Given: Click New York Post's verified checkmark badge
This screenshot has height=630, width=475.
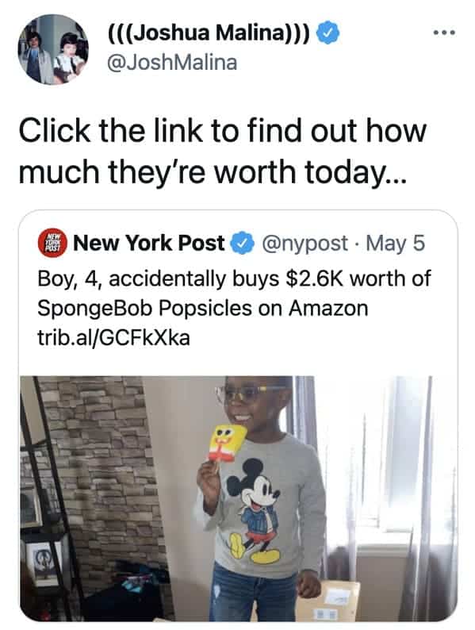Looking at the screenshot, I should point(242,244).
